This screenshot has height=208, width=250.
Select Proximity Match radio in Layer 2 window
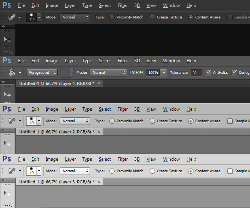pyautogui.click(x=112, y=121)
